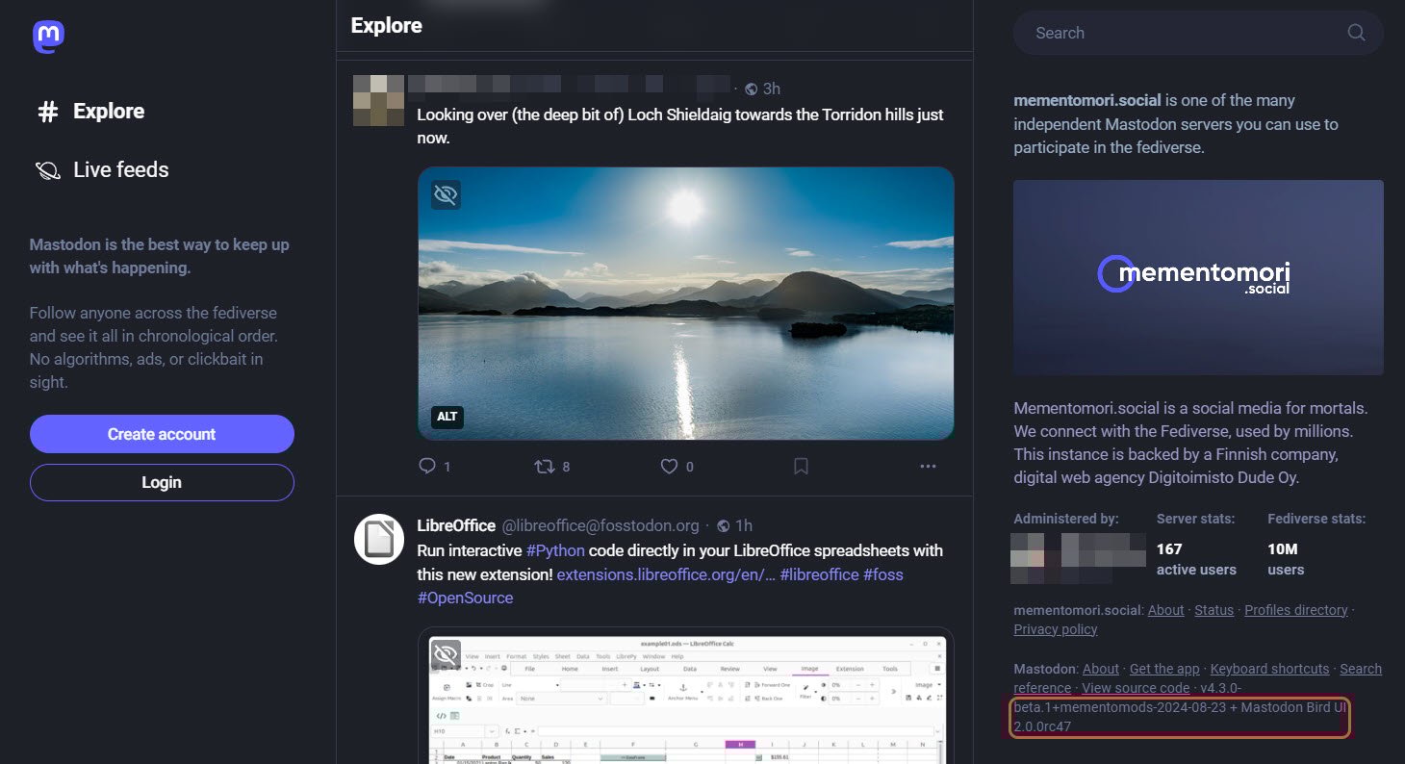Click the search magnifier icon
This screenshot has height=764, width=1405.
tap(1356, 32)
